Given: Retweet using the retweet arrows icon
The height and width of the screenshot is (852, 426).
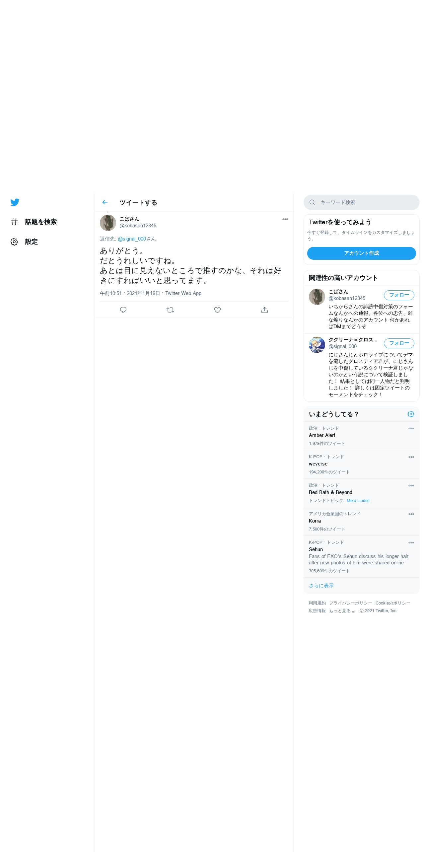Looking at the screenshot, I should [x=170, y=310].
